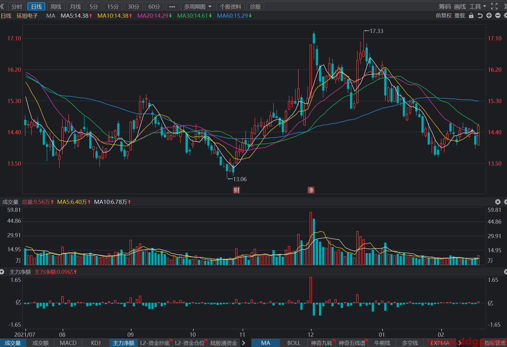This screenshot has height=347, width=507.
Task: Zoom in chart with plus icon
Action: point(489,16)
